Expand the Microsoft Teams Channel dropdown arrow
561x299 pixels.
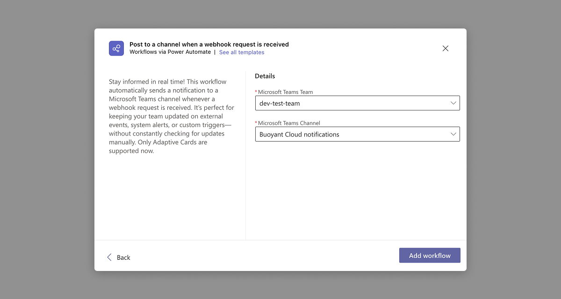(x=453, y=134)
